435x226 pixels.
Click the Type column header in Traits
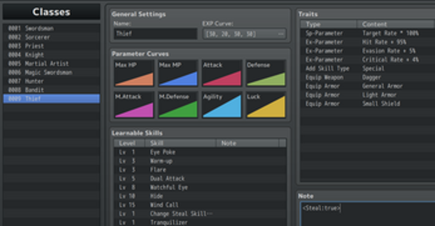point(328,24)
